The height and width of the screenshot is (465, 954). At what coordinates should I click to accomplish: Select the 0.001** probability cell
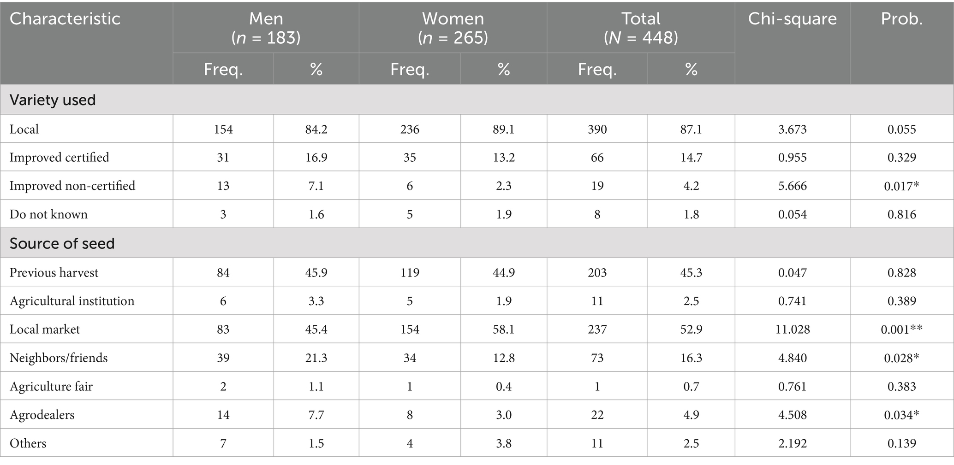point(901,330)
